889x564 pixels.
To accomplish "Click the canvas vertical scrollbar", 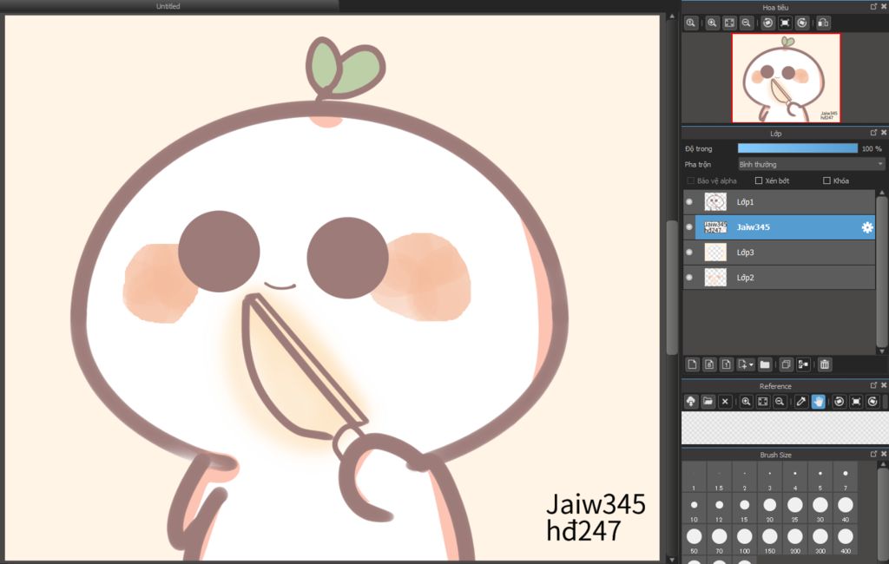I will (x=672, y=287).
